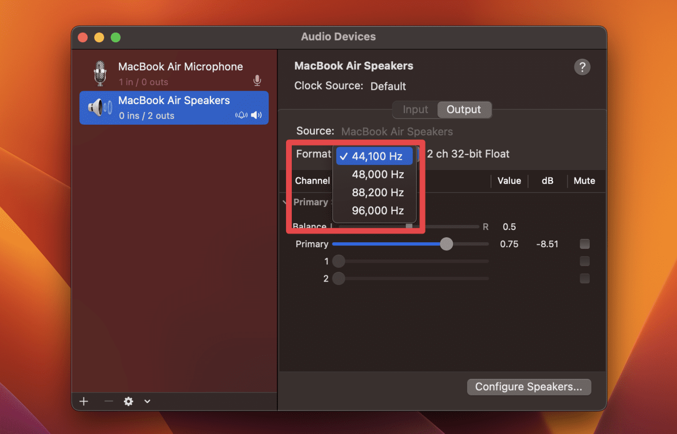677x434 pixels.
Task: Set MacBook Air Microphone as input via mic icon
Action: click(257, 81)
